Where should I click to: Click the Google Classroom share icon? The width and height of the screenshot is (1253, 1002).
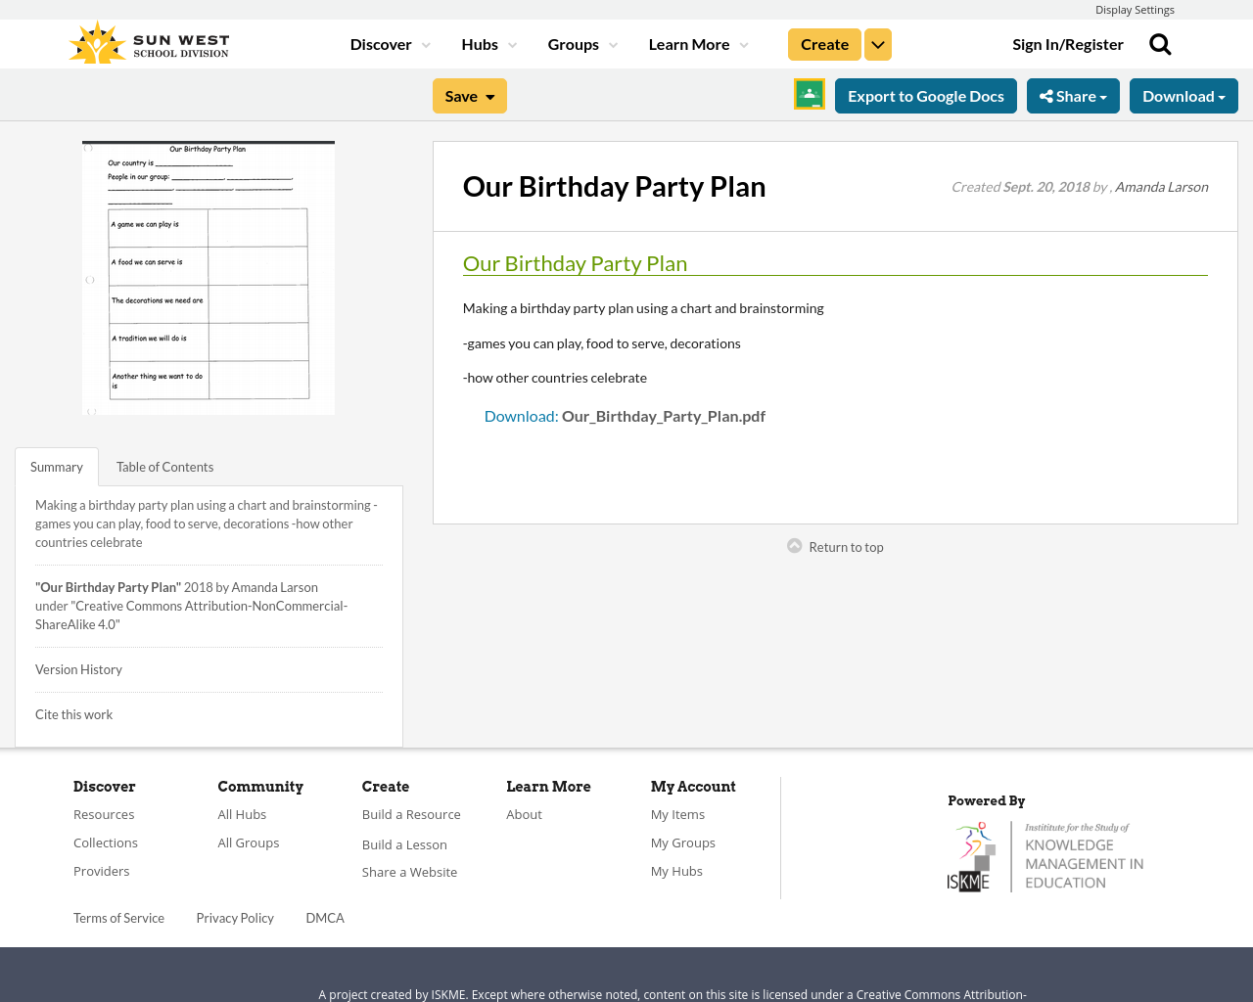point(809,93)
